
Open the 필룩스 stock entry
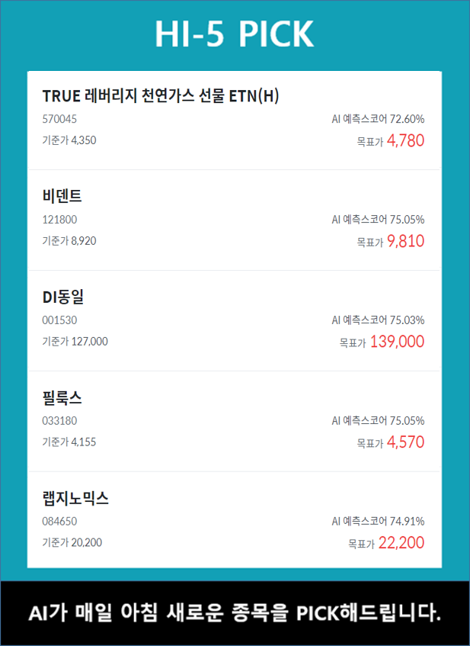pos(62,397)
